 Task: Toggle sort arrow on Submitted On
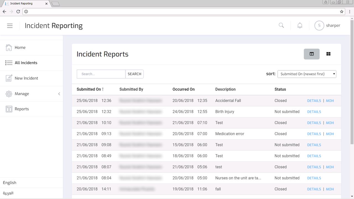coord(103,89)
